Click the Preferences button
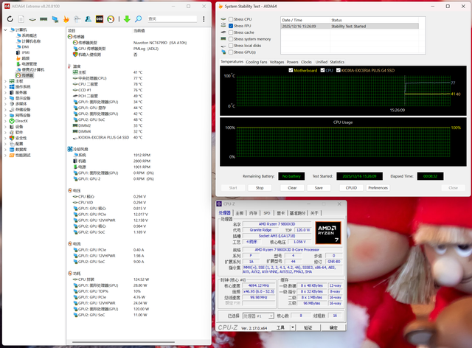The height and width of the screenshot is (348, 472). click(378, 187)
